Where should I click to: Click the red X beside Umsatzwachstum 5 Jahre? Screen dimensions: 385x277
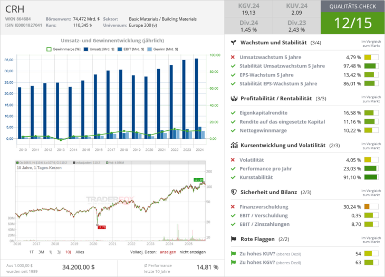pos(233,57)
